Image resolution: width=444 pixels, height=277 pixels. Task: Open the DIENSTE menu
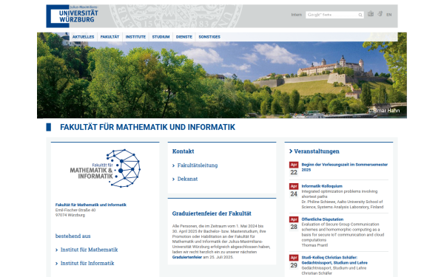pos(184,37)
